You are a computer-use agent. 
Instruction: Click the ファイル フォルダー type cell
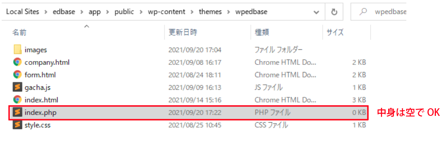click(x=279, y=50)
